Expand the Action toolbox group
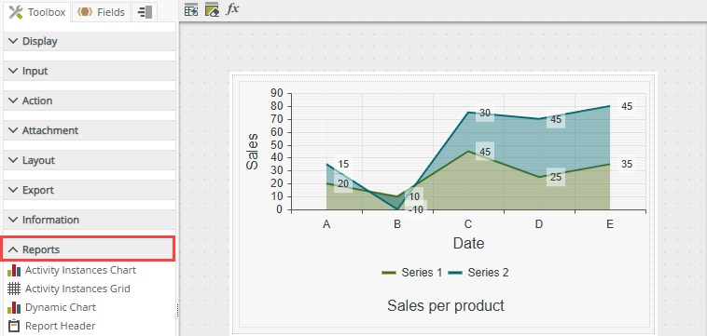The image size is (707, 336). [x=90, y=101]
